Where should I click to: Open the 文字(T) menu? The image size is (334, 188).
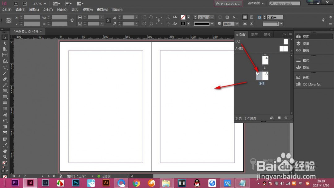48,10
